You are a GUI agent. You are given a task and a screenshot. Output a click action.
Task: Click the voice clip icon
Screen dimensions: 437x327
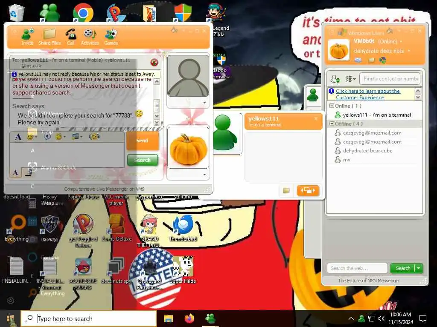[x=47, y=137]
